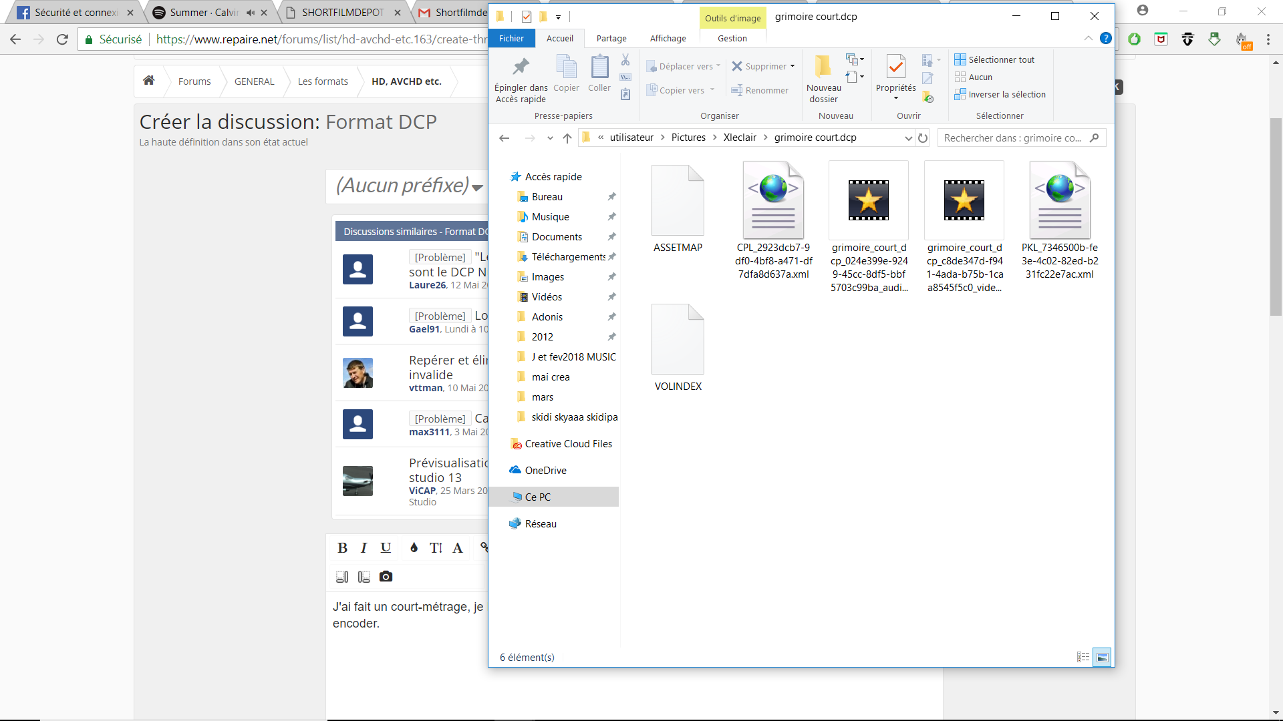Open the Explorer help question mark icon
Image resolution: width=1283 pixels, height=721 pixels.
(1106, 39)
